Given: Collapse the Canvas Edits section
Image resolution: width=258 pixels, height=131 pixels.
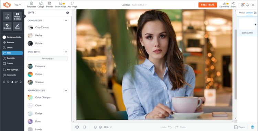Looking at the screenshot, I should tap(66, 21).
